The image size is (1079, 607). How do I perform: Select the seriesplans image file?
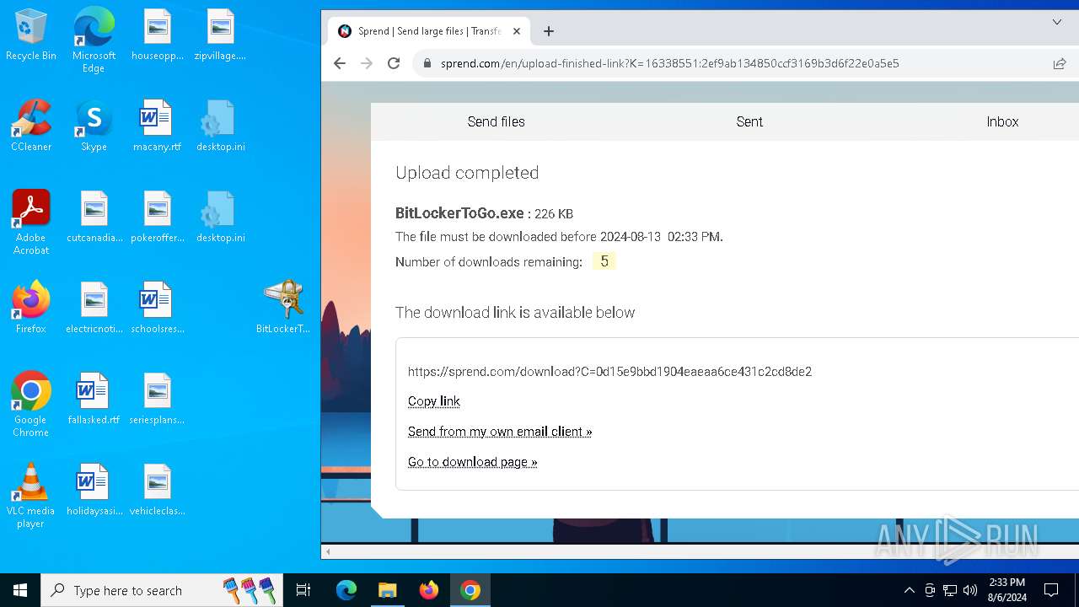pyautogui.click(x=158, y=400)
